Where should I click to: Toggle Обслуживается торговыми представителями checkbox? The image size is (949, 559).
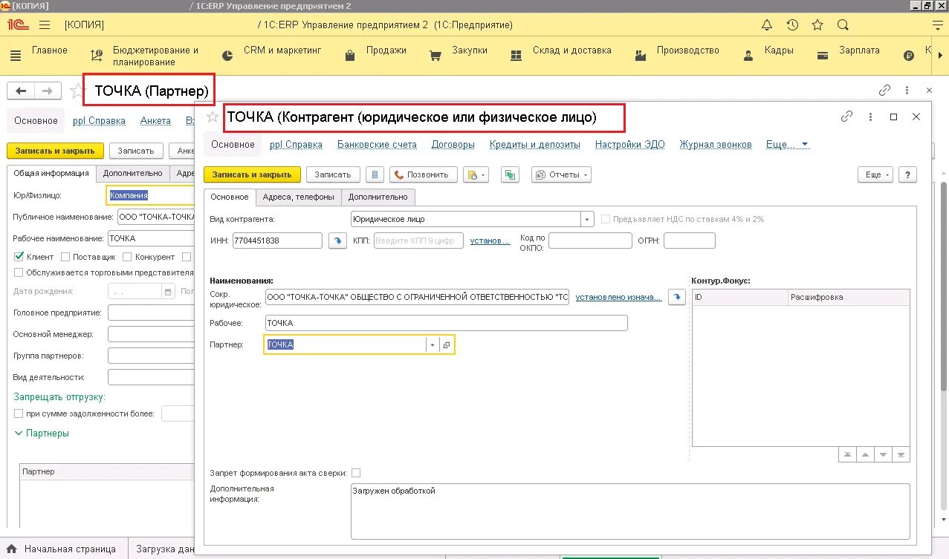click(19, 272)
